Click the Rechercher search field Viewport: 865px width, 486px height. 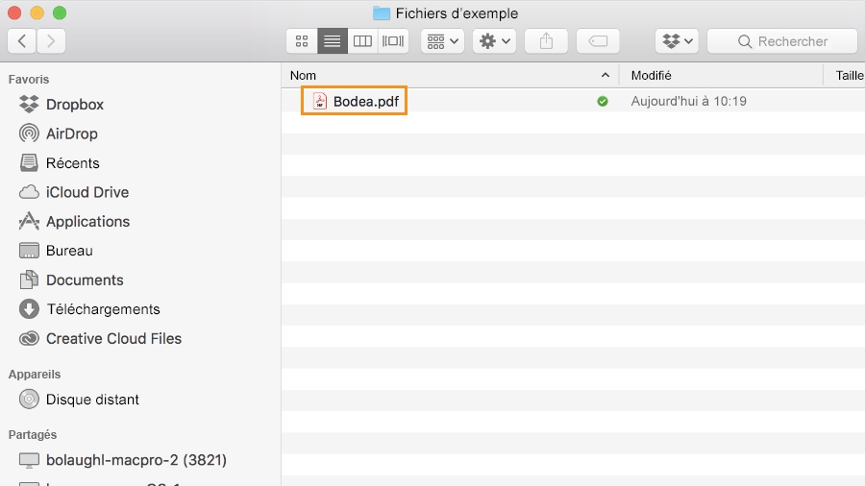782,40
